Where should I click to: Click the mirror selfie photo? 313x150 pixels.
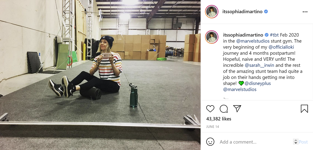coord(100,75)
